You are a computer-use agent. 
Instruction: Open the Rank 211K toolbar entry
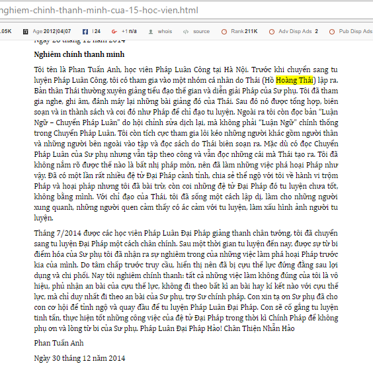coord(244,31)
